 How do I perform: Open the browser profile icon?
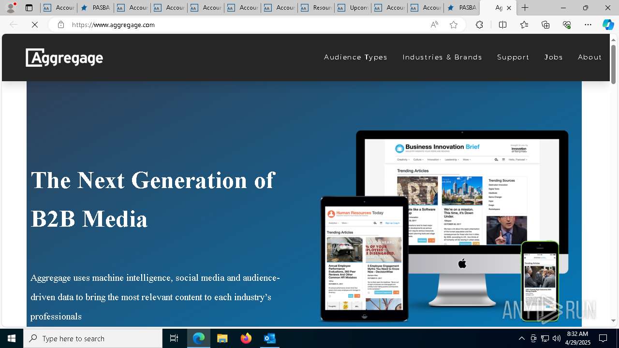pos(11,8)
